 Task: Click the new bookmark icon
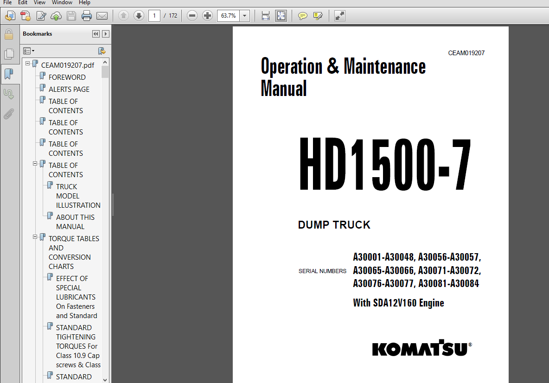click(x=102, y=51)
